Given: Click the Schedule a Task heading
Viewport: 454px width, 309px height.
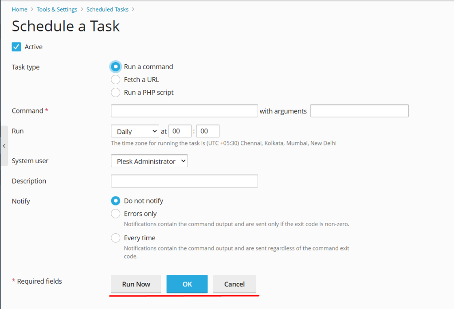Looking at the screenshot, I should tap(66, 26).
